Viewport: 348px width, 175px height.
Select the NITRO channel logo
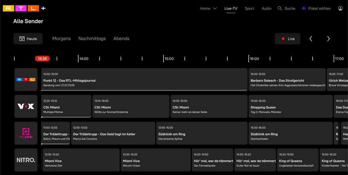coord(26,160)
